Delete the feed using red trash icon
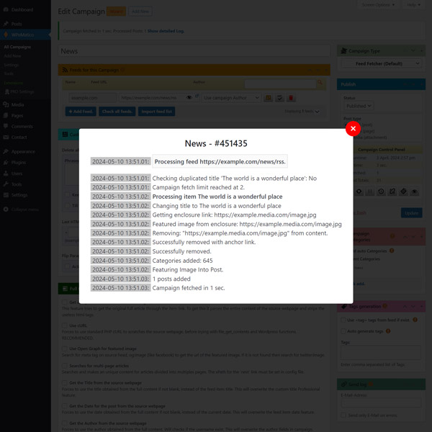 click(291, 97)
